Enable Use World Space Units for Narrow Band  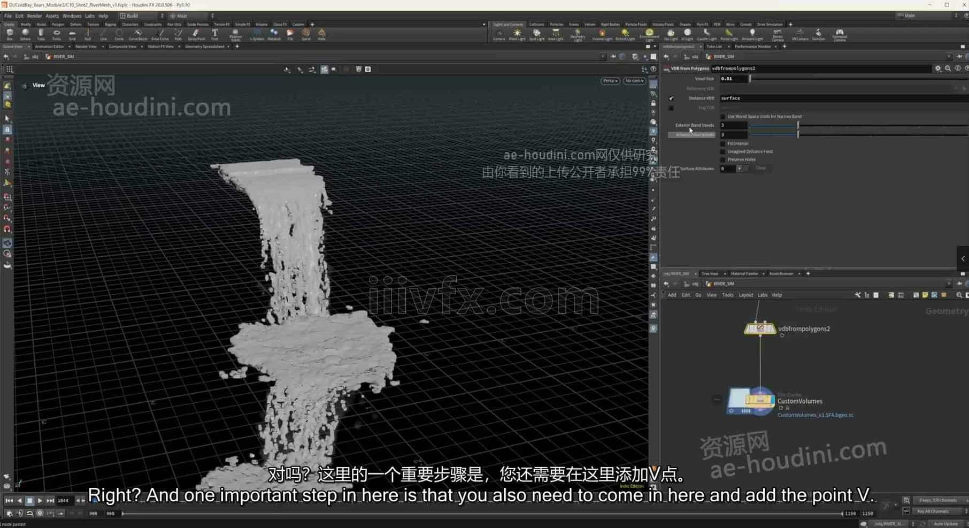pos(723,117)
